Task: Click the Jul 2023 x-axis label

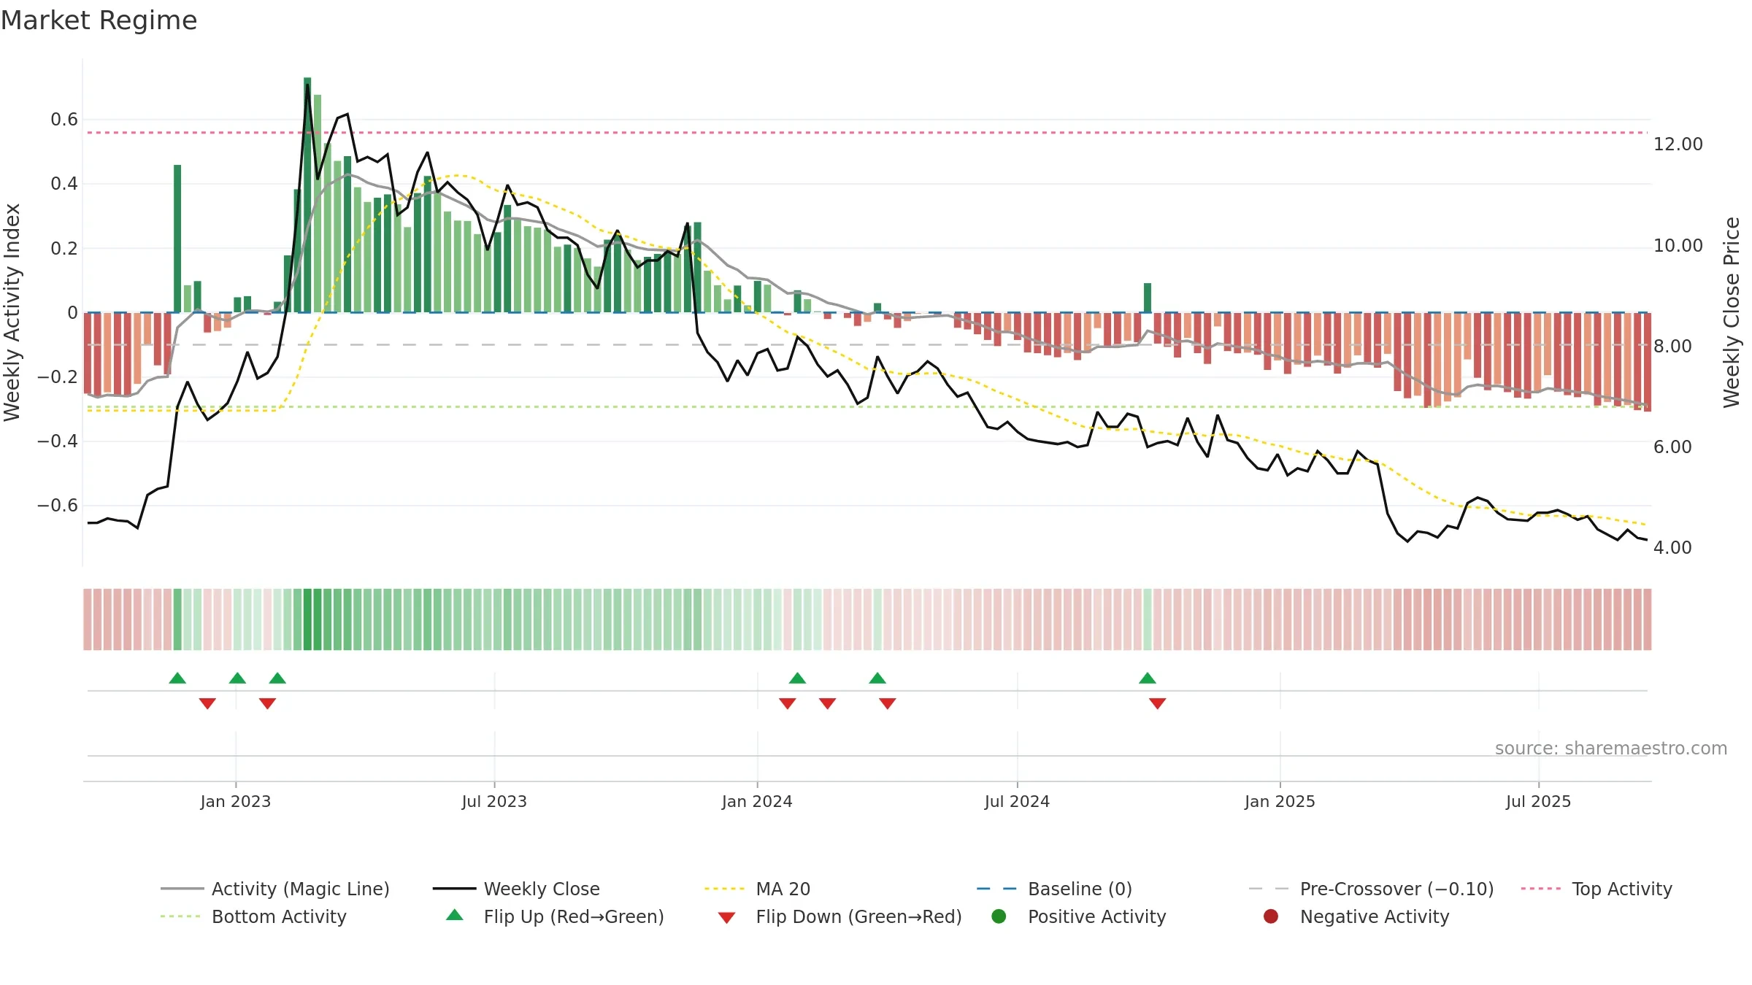Action: (x=494, y=801)
